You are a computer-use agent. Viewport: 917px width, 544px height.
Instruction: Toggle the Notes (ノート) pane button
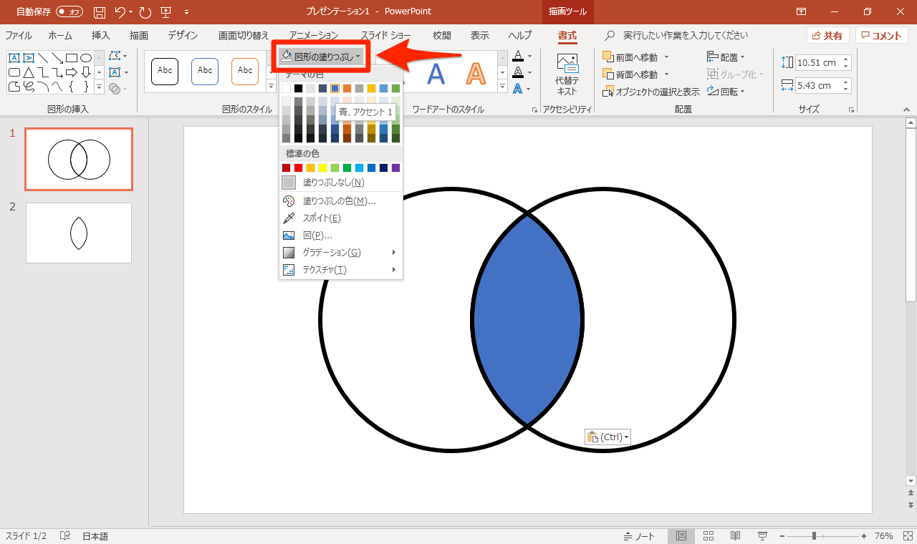639,536
